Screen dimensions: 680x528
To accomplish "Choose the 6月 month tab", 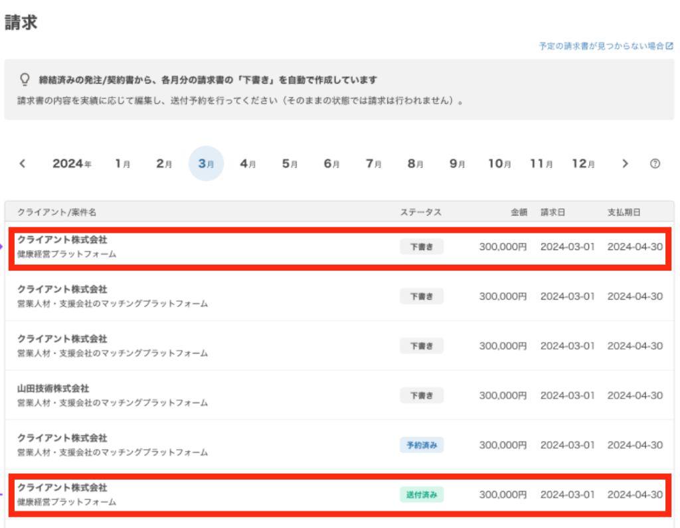I will pos(331,164).
